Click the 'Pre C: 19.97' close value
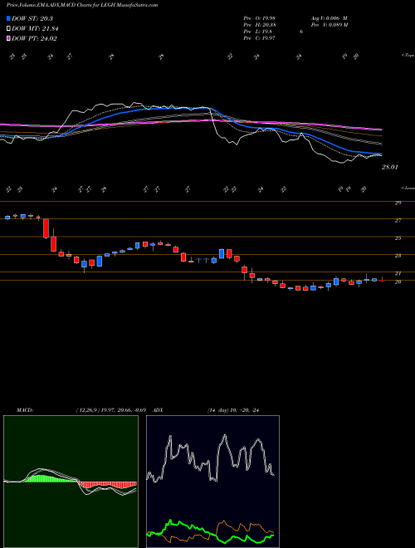This screenshot has height=548, width=415. [x=261, y=38]
